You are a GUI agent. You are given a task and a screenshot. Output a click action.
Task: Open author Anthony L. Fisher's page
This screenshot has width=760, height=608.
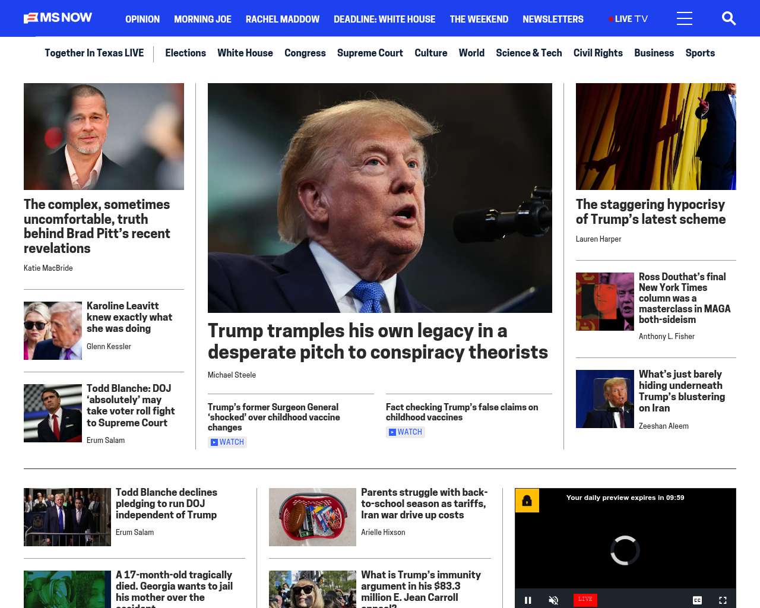coord(667,337)
